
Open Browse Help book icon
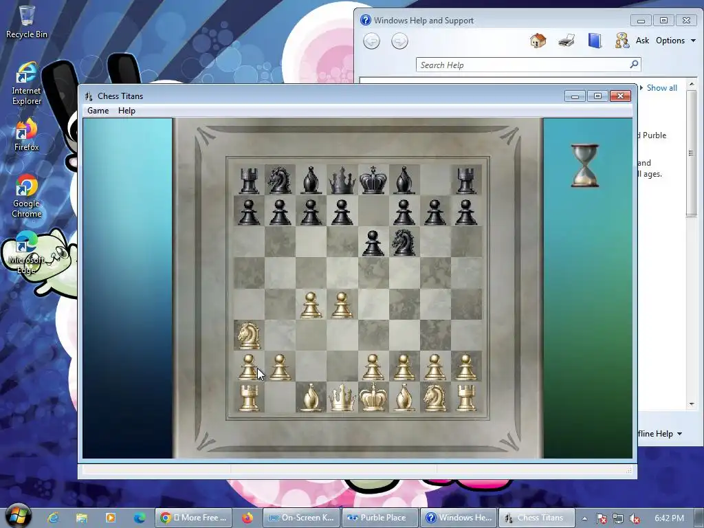(595, 41)
